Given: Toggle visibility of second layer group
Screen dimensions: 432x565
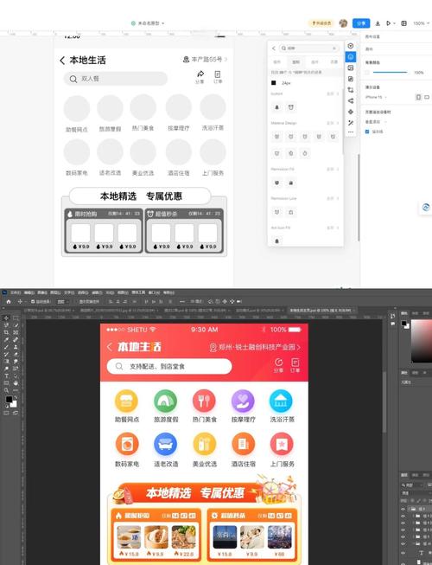Looking at the screenshot, I should 403,516.
